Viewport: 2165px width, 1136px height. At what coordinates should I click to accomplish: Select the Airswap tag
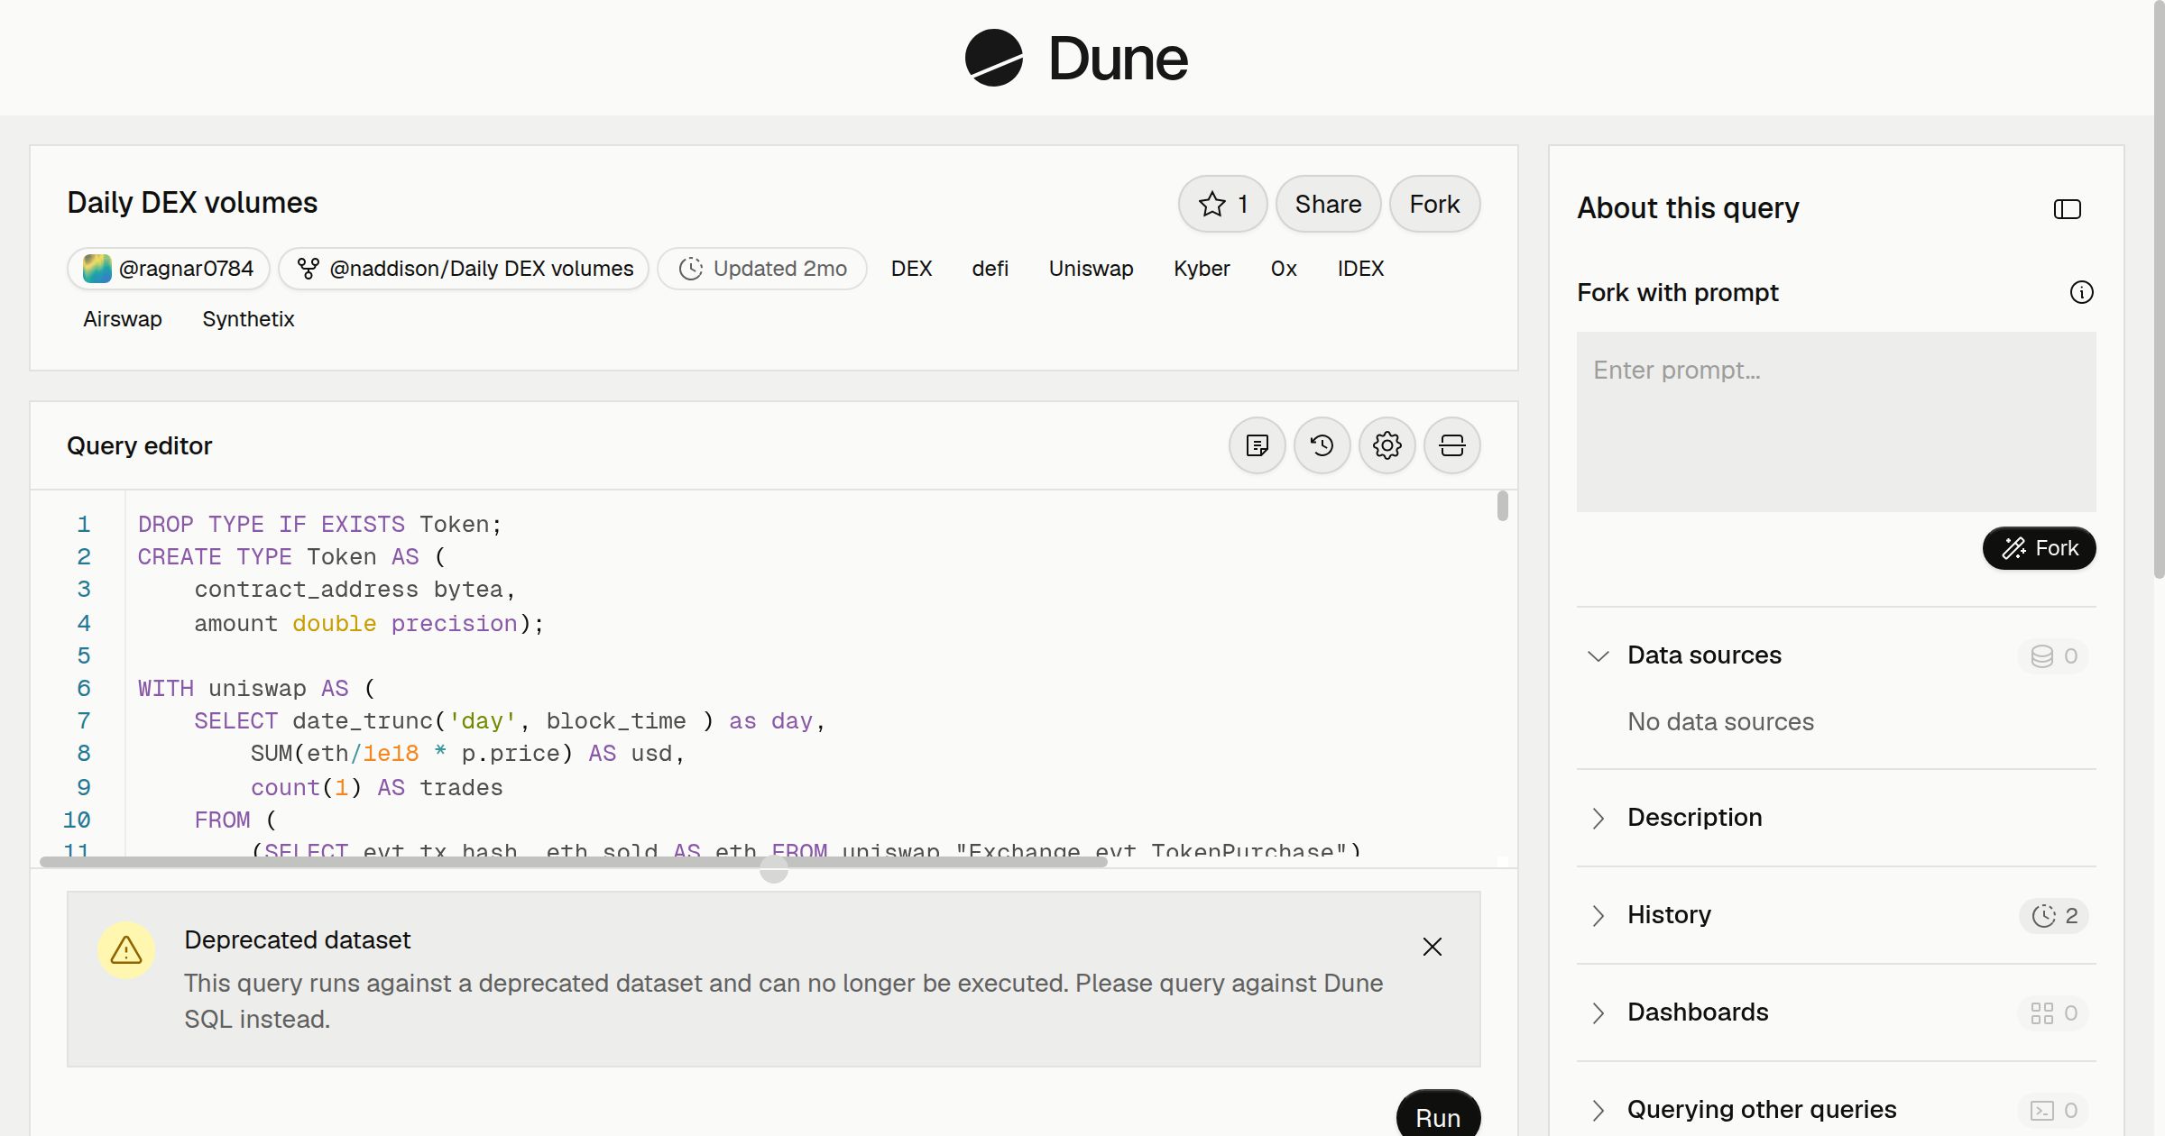tap(123, 319)
